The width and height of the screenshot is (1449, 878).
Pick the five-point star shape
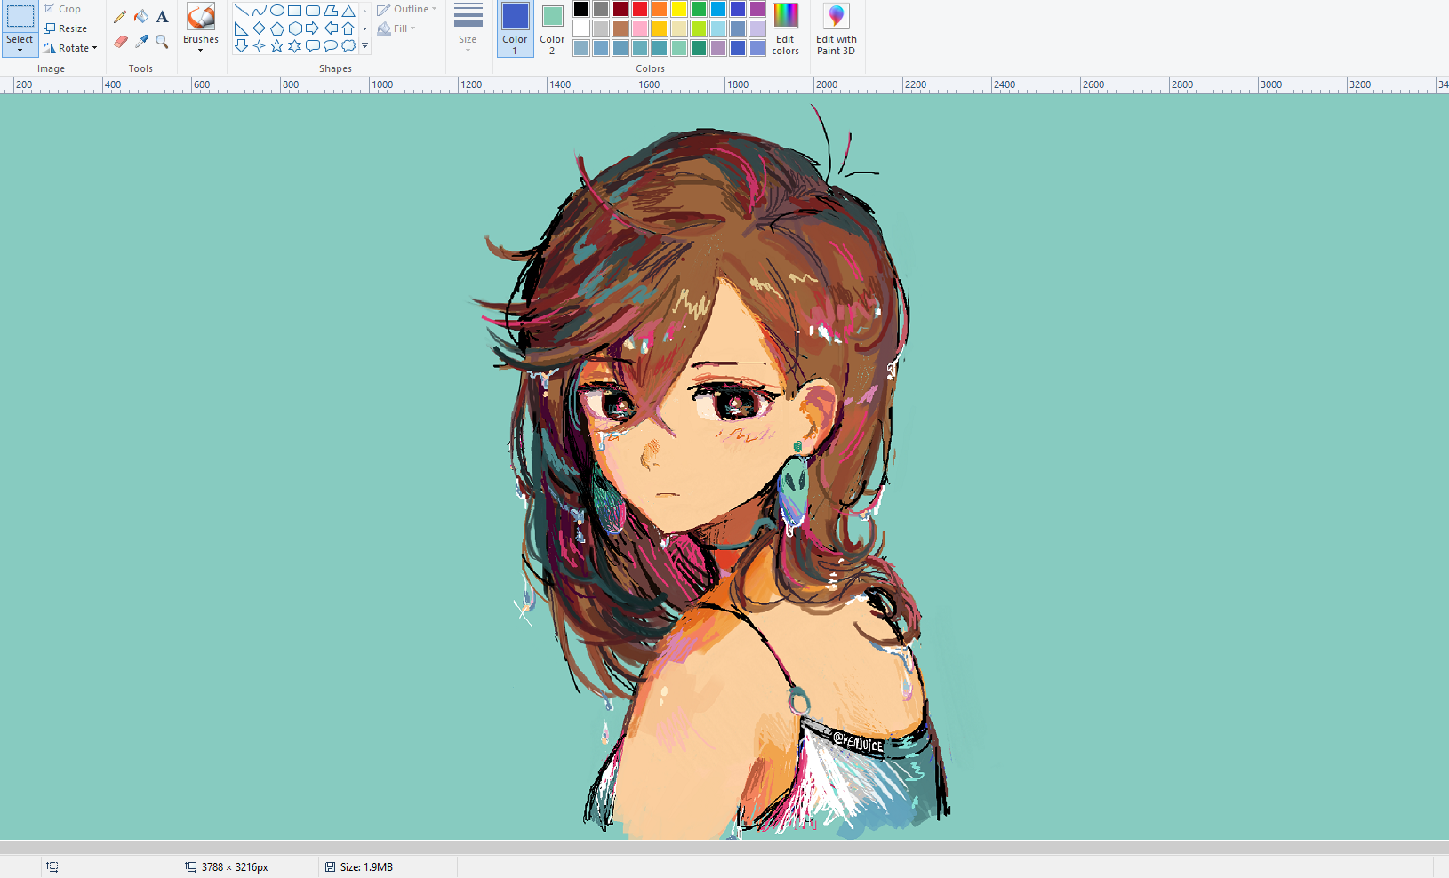coord(276,46)
